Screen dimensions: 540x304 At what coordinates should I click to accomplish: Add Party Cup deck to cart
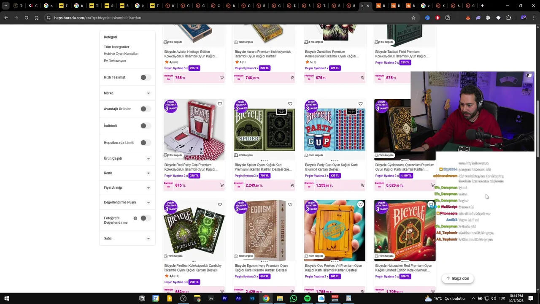[362, 185]
